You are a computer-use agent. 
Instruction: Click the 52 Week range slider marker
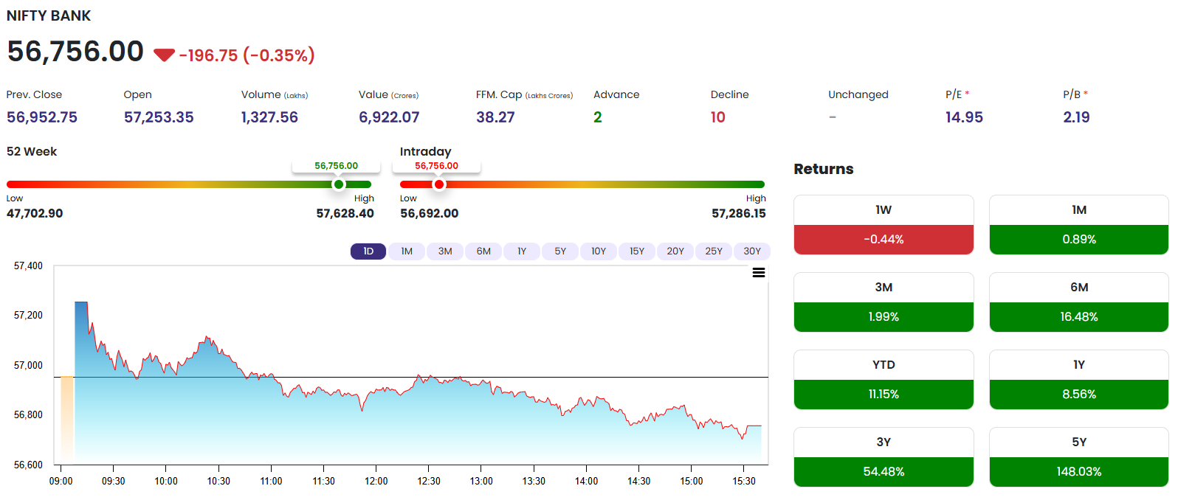[339, 184]
